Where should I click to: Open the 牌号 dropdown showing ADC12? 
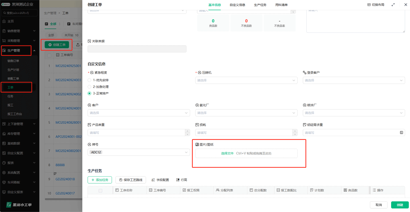coord(139,152)
